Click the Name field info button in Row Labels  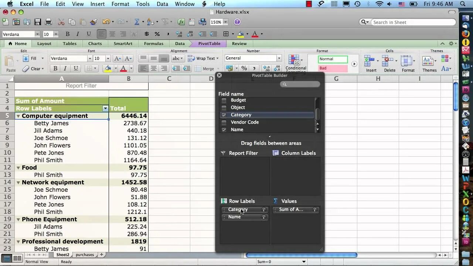264,217
